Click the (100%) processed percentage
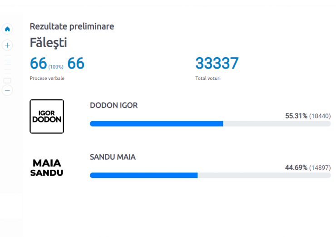Image resolution: width=336 pixels, height=237 pixels. pos(56,67)
